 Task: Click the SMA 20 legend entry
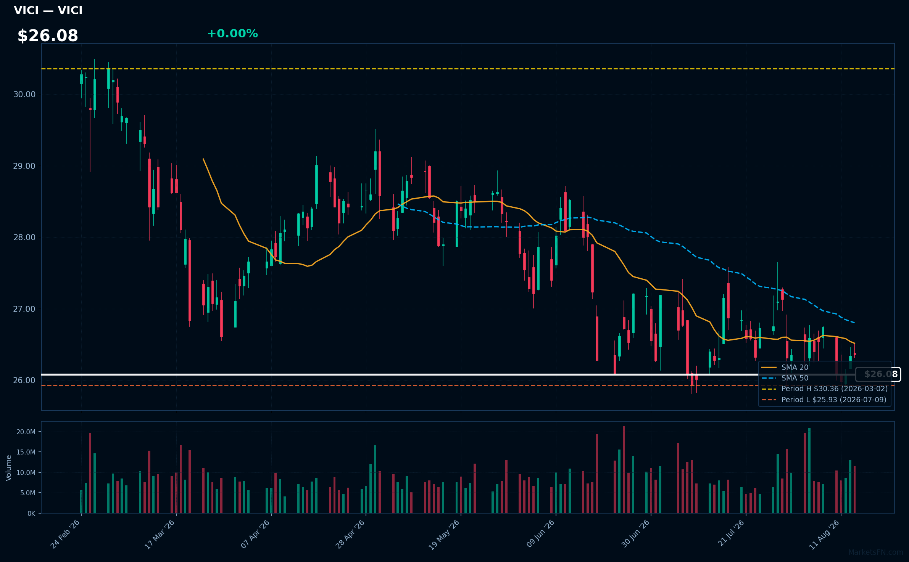pyautogui.click(x=785, y=368)
